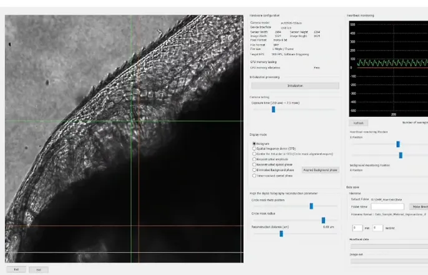Click the minutes input field
The width and height of the screenshot is (428, 275).
(x=357, y=227)
